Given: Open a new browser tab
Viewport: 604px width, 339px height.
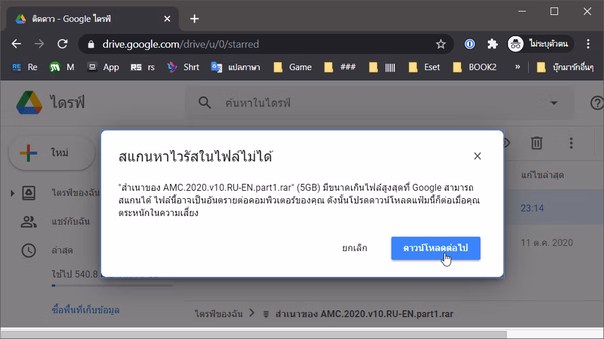Looking at the screenshot, I should coord(194,18).
